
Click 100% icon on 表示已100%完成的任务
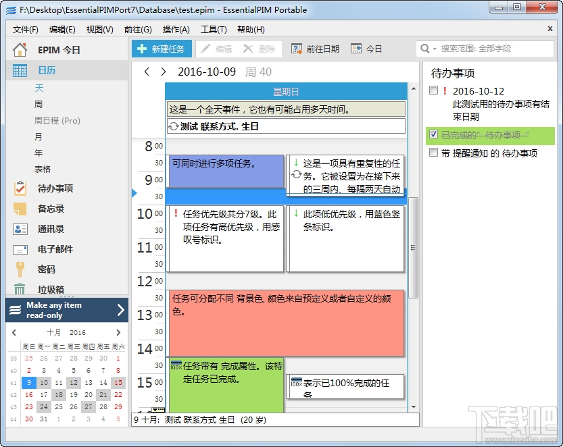(296, 382)
